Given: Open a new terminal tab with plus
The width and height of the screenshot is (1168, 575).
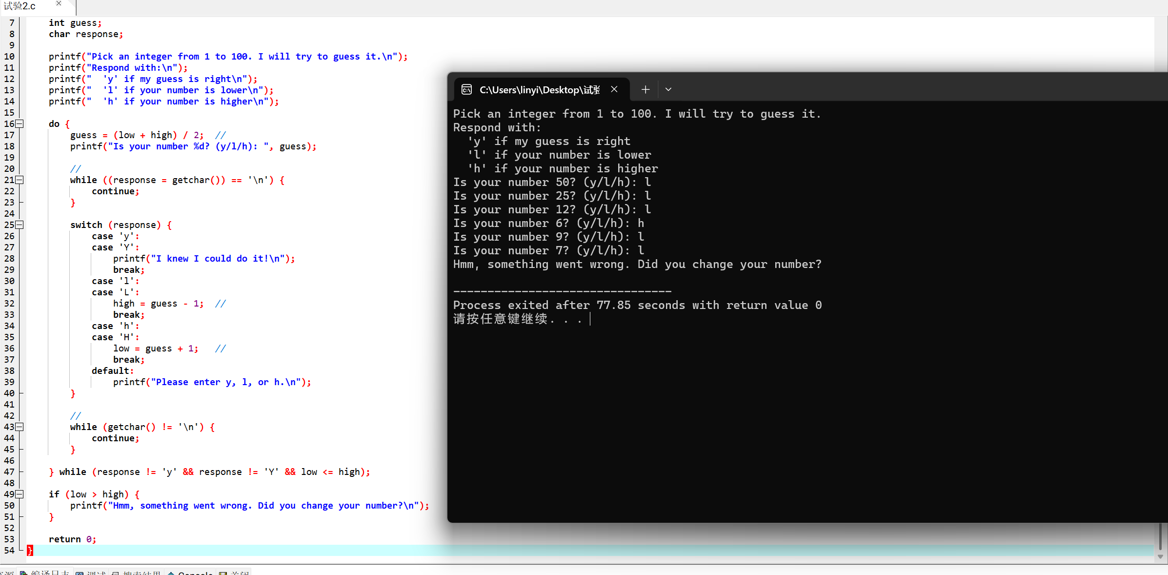Looking at the screenshot, I should click(645, 89).
